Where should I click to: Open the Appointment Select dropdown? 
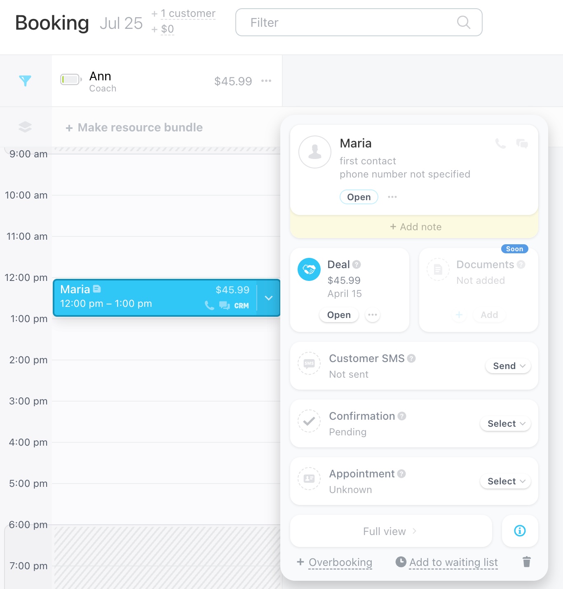506,481
